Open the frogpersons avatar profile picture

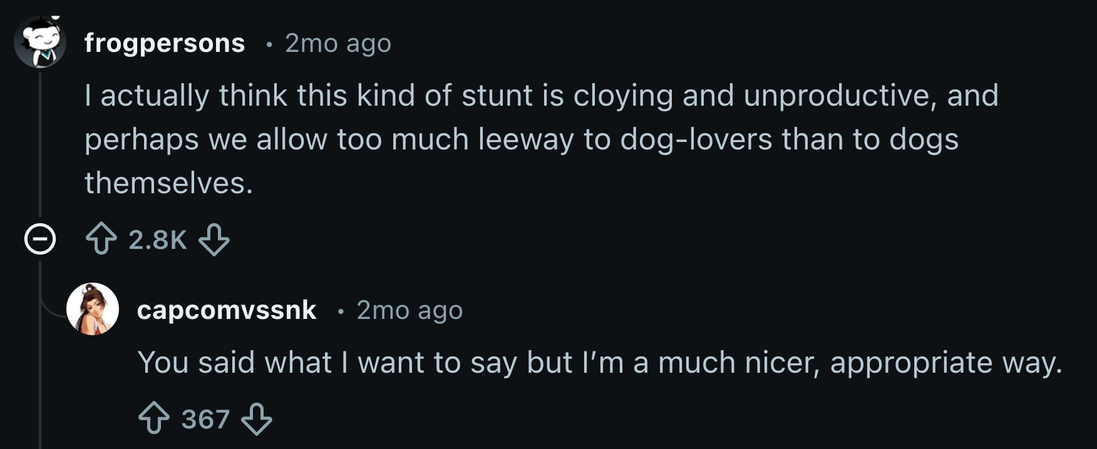40,42
